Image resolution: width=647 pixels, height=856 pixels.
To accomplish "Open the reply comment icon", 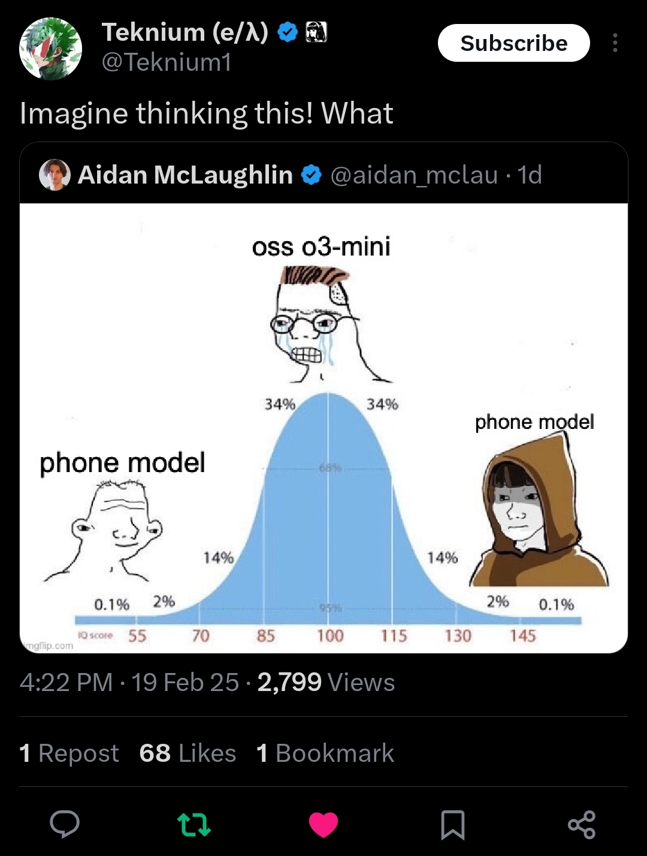I will tap(65, 824).
